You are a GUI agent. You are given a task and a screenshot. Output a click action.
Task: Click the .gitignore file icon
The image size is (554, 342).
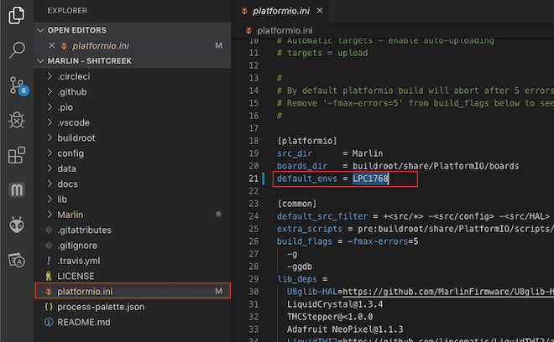tap(49, 246)
